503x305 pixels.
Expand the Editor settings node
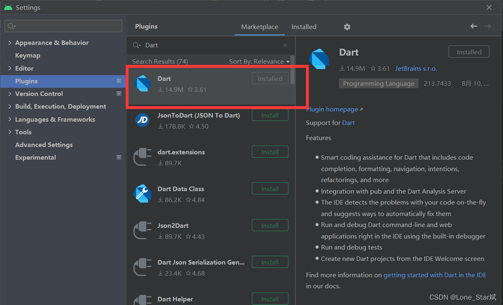tap(10, 68)
